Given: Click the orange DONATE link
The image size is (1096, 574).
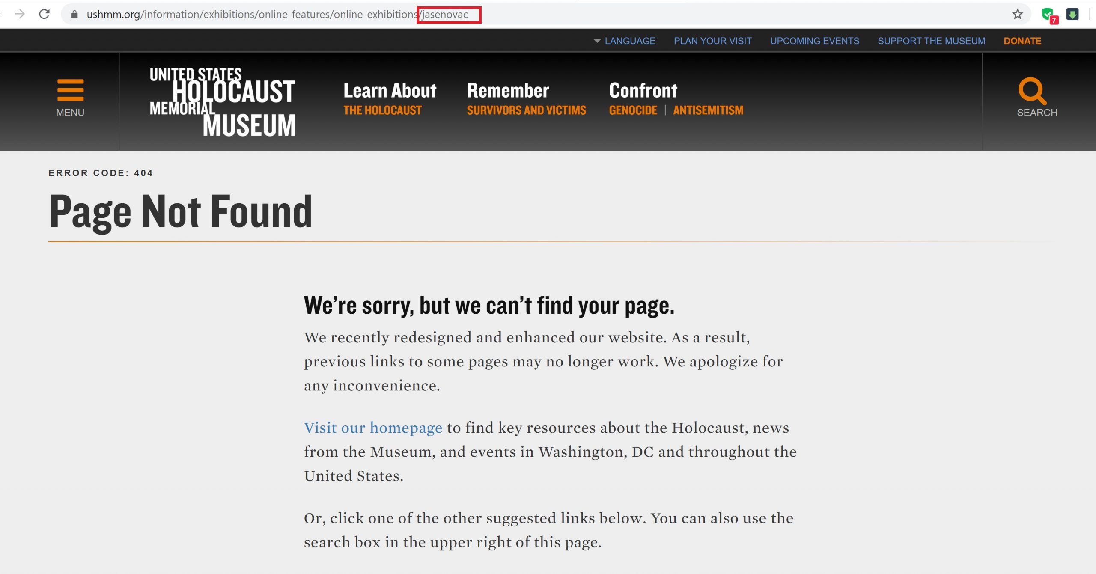Looking at the screenshot, I should (x=1022, y=41).
